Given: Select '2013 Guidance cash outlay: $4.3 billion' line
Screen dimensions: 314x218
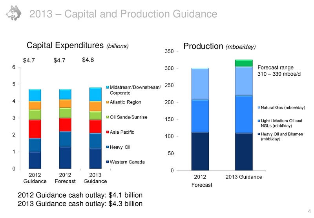Looking at the screenshot, I should (x=80, y=203).
